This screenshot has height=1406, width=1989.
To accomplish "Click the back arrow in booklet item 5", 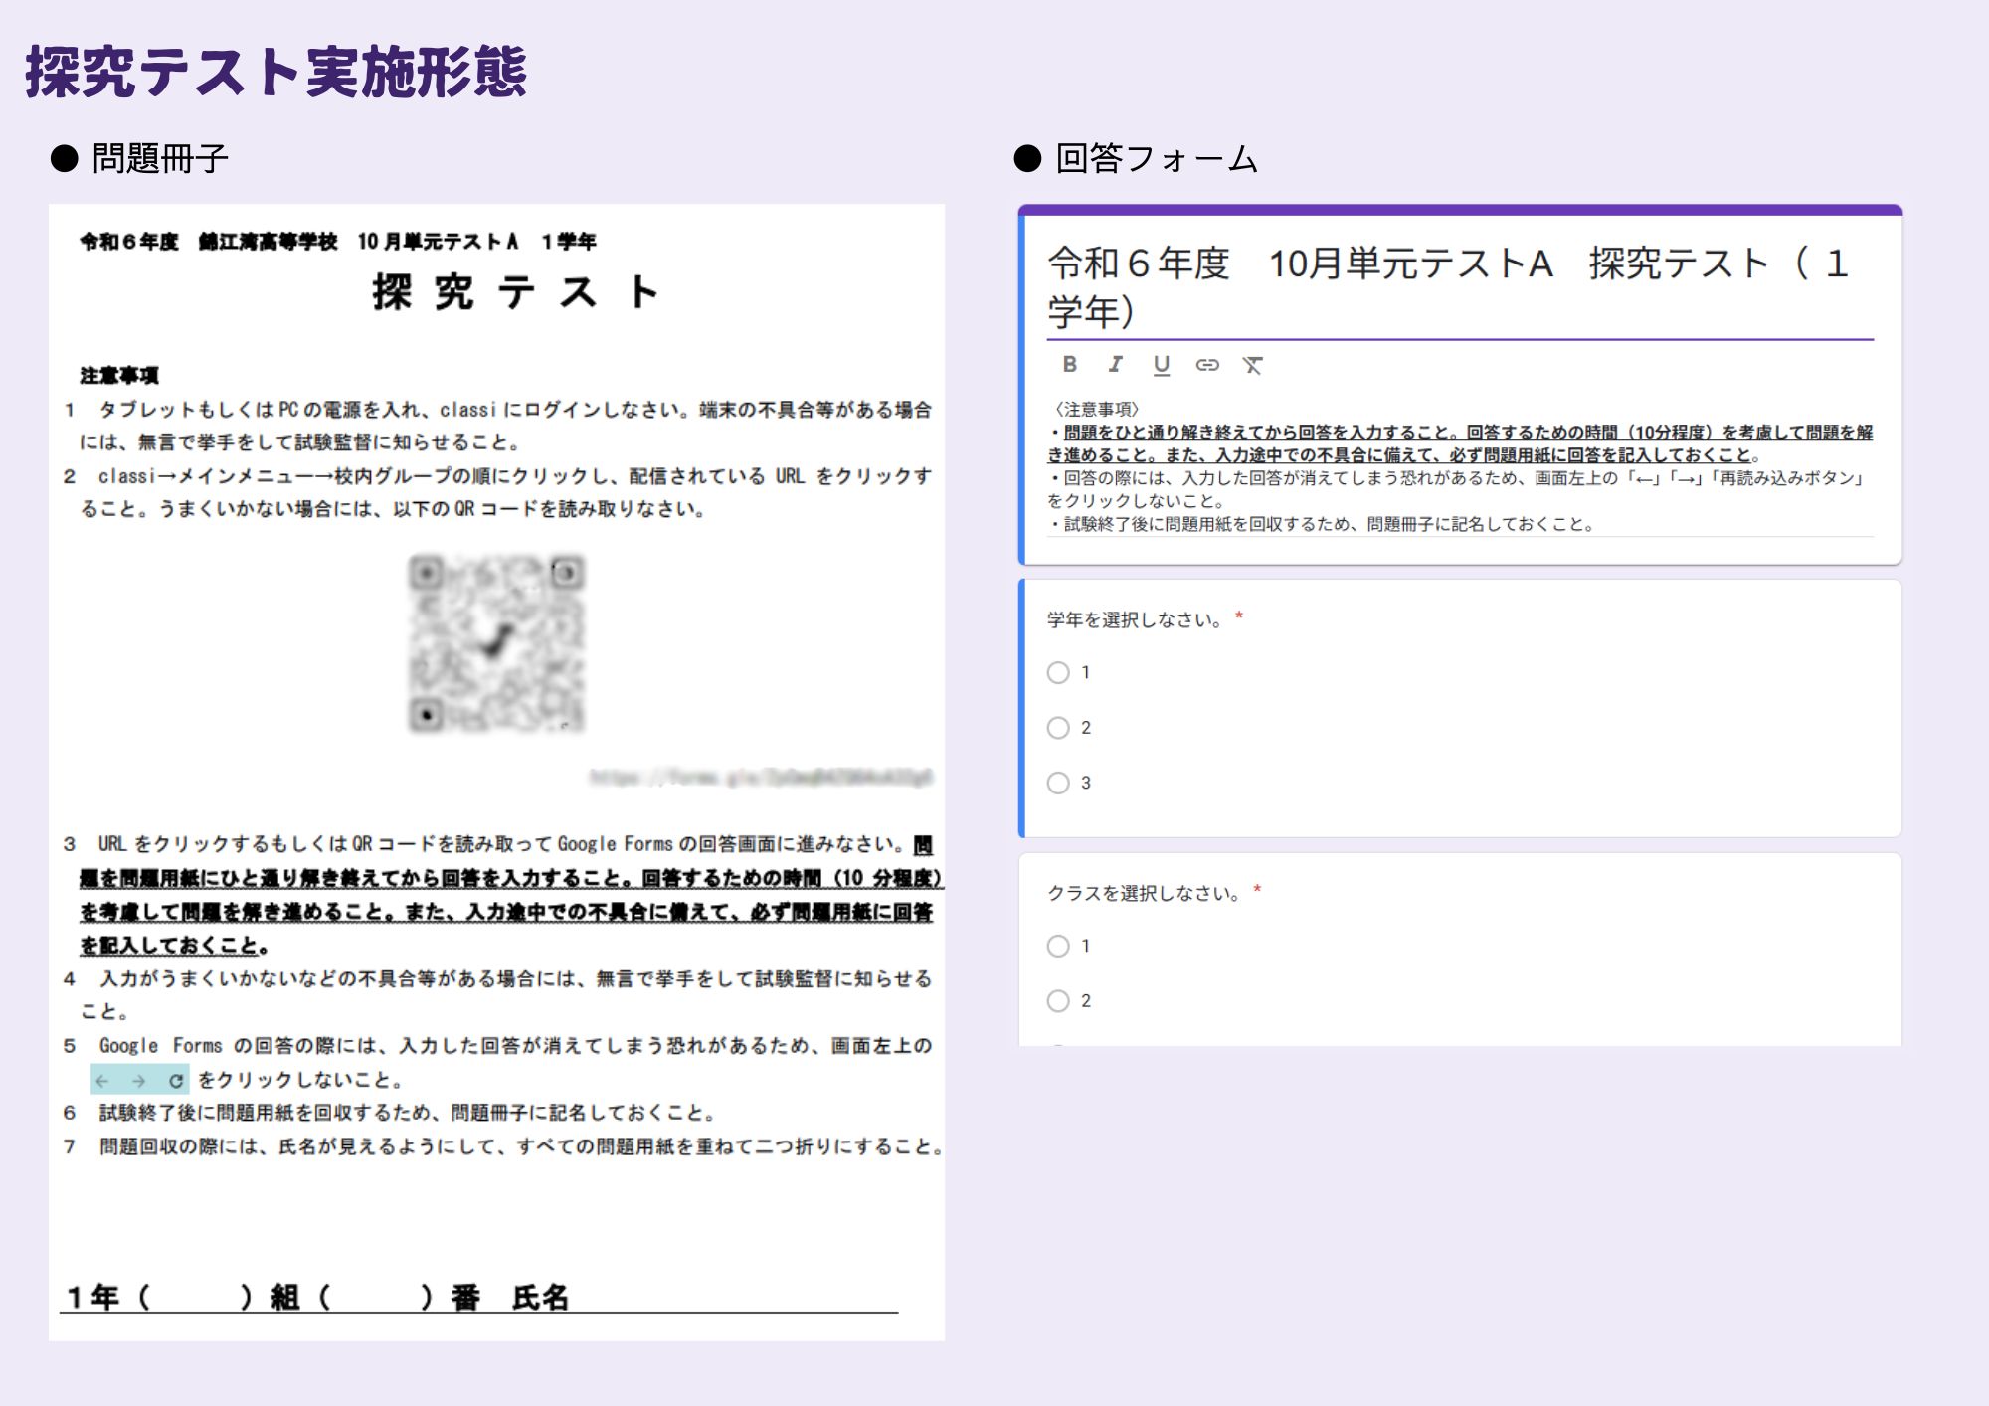I will tap(102, 1081).
